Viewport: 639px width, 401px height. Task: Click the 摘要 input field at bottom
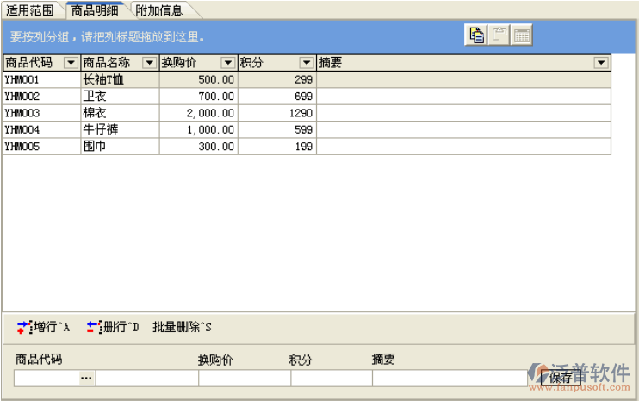click(x=448, y=378)
